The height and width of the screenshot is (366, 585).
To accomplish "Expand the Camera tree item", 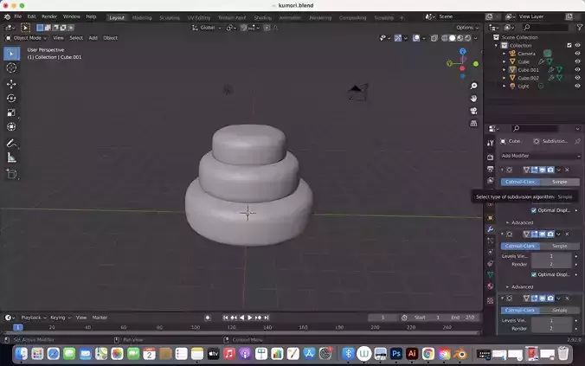I will pyautogui.click(x=504, y=54).
